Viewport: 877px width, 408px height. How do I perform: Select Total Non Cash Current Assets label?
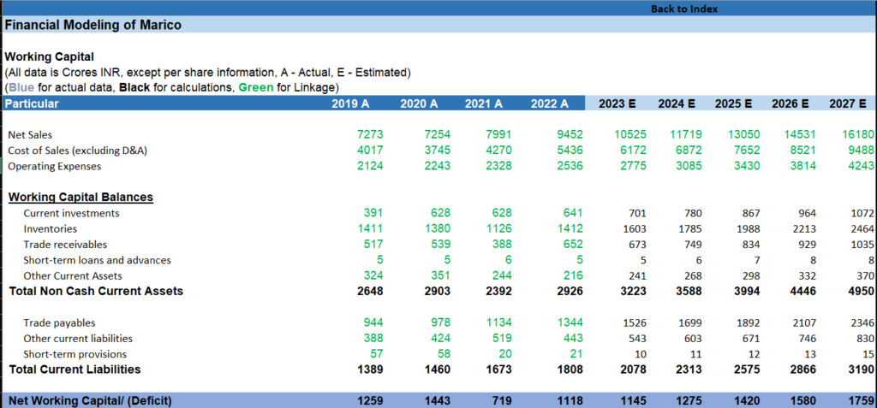click(x=96, y=291)
